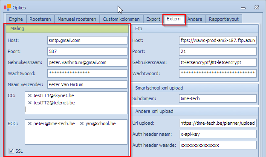
Task: Click the Mailing group header
Action: click(x=67, y=28)
